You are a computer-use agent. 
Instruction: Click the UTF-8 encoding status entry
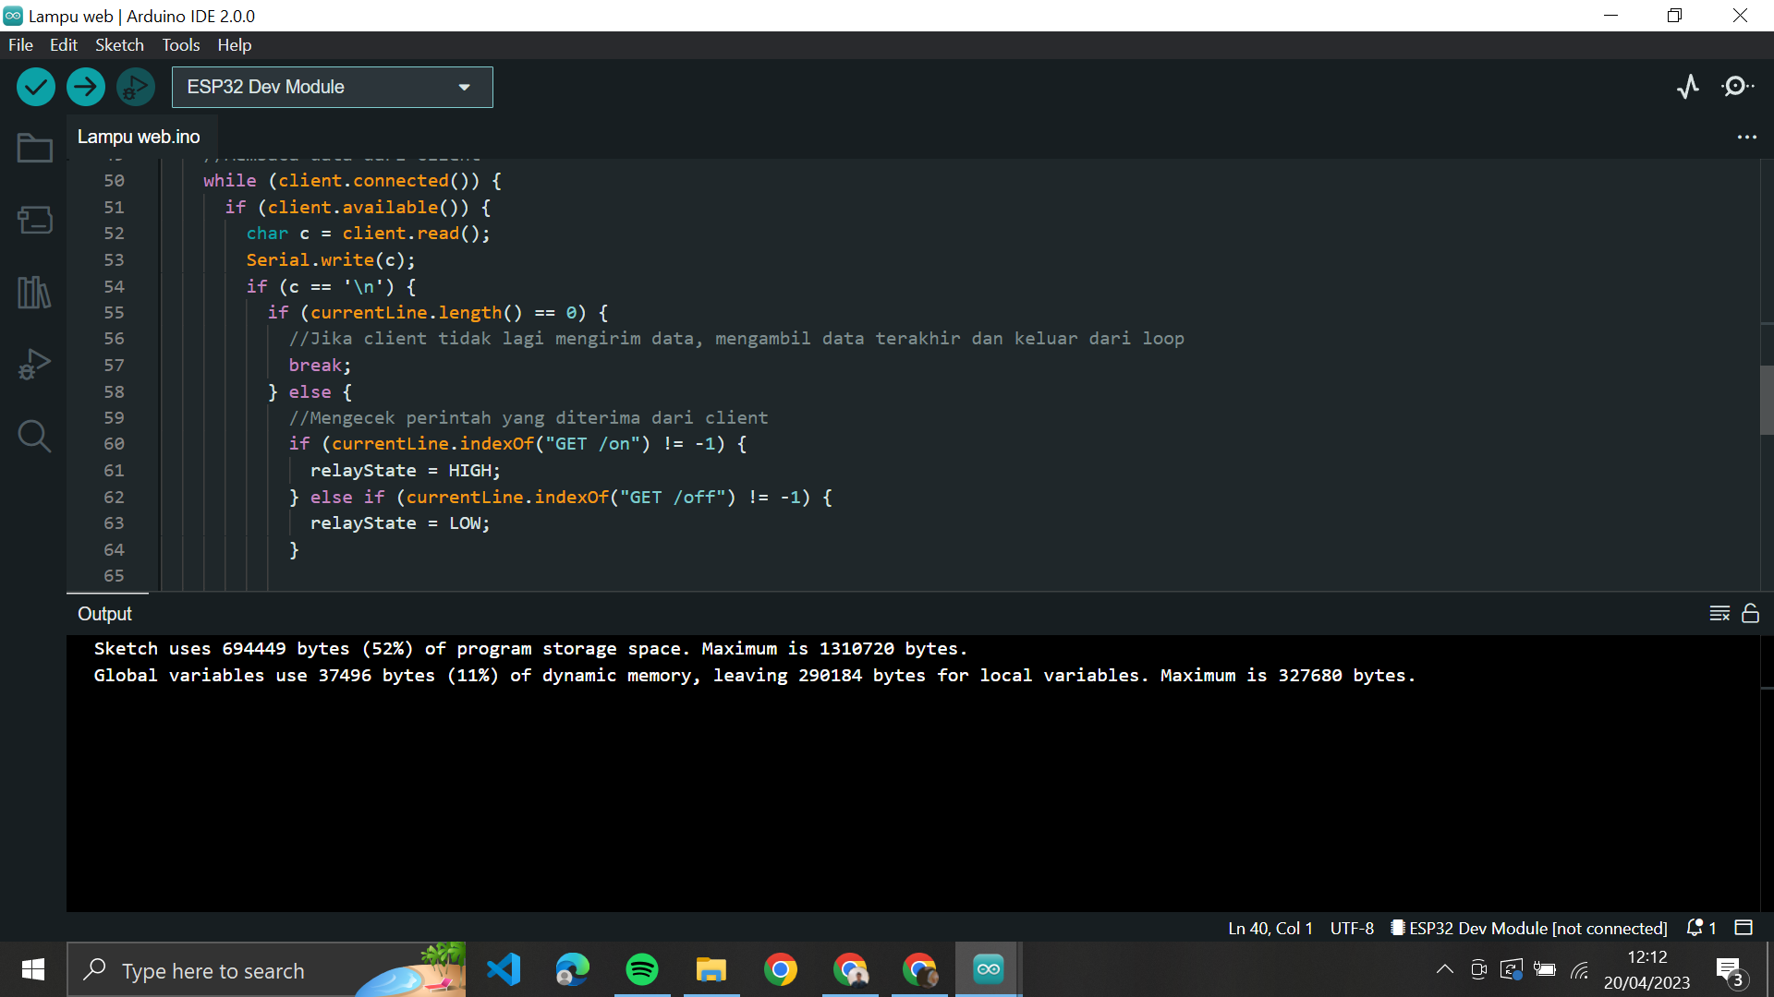[1352, 928]
